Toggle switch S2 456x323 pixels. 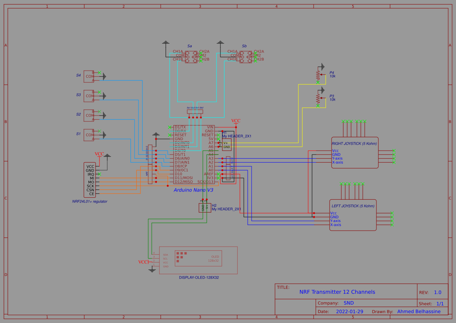[89, 115]
